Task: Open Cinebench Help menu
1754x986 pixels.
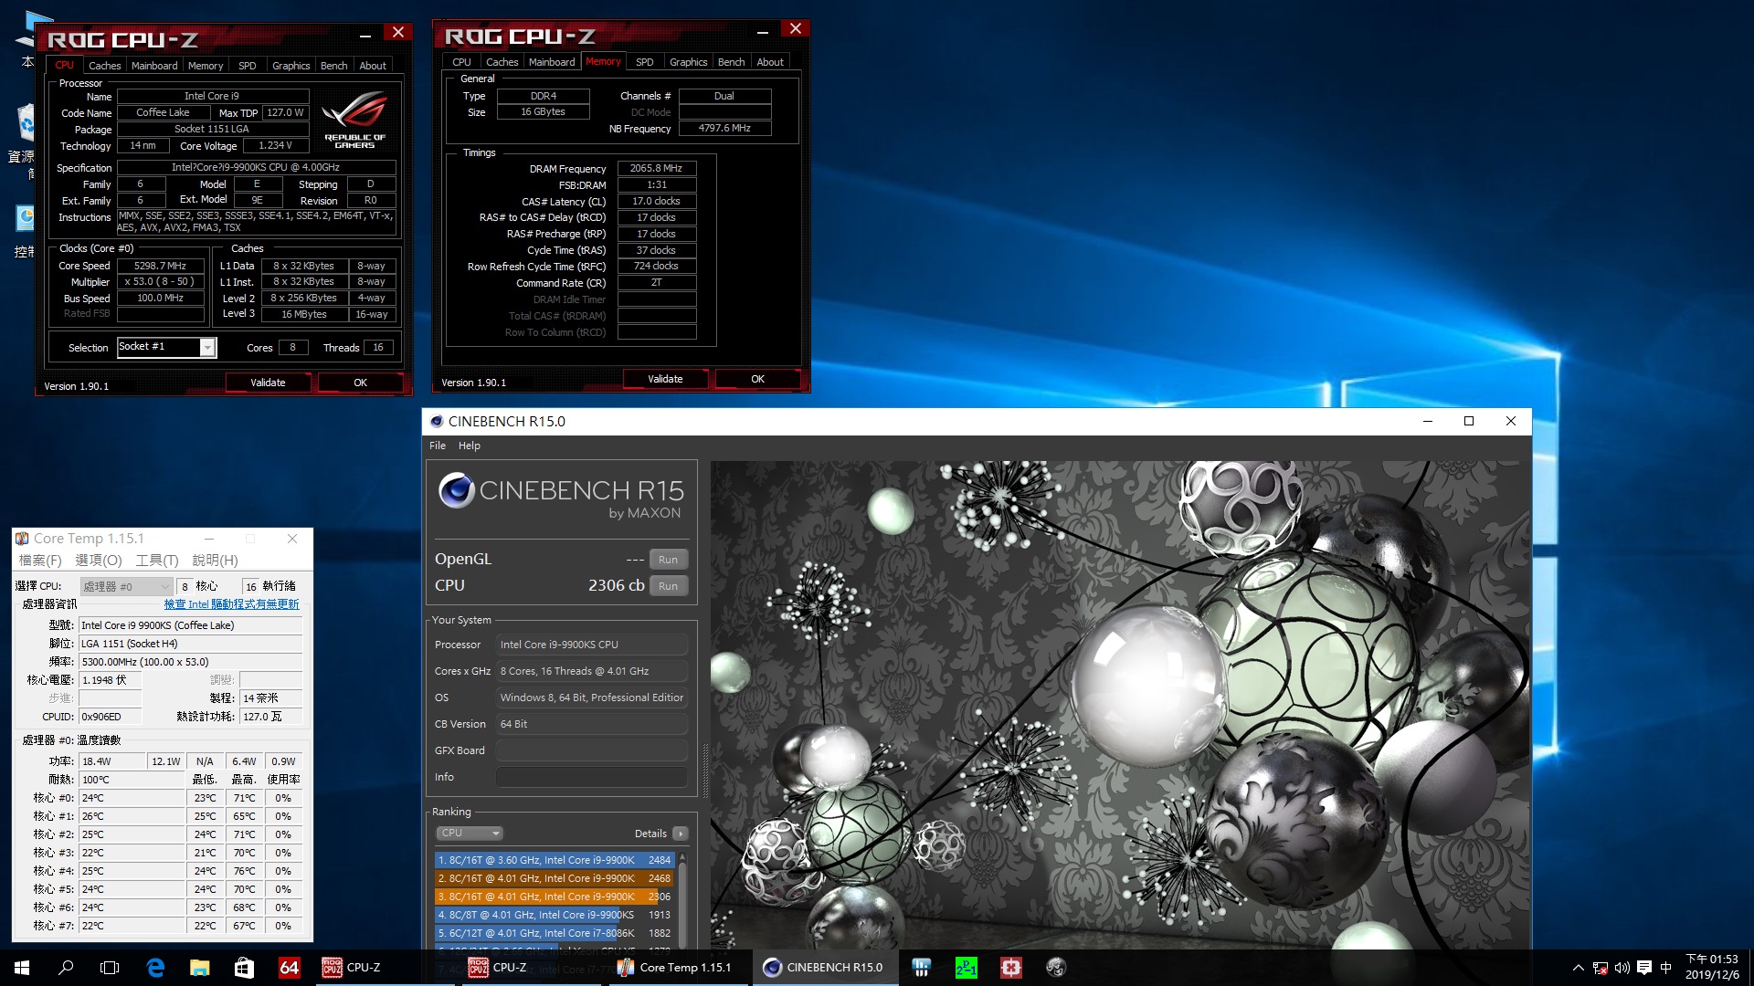Action: pos(469,446)
